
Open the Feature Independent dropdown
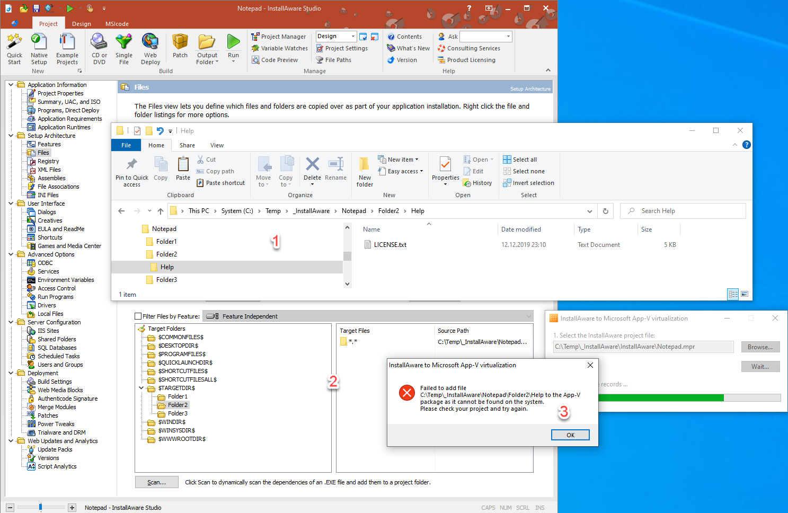368,316
